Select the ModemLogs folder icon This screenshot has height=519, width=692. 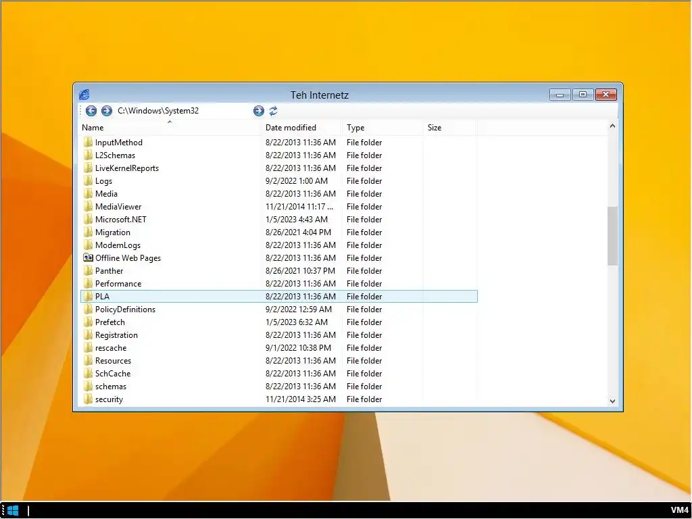(88, 245)
